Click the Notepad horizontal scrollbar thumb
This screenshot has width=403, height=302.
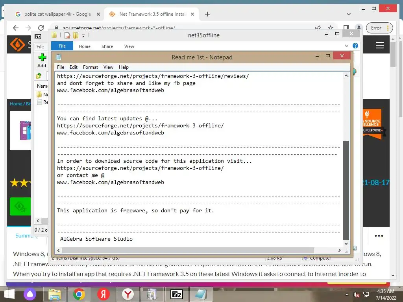coord(188,250)
